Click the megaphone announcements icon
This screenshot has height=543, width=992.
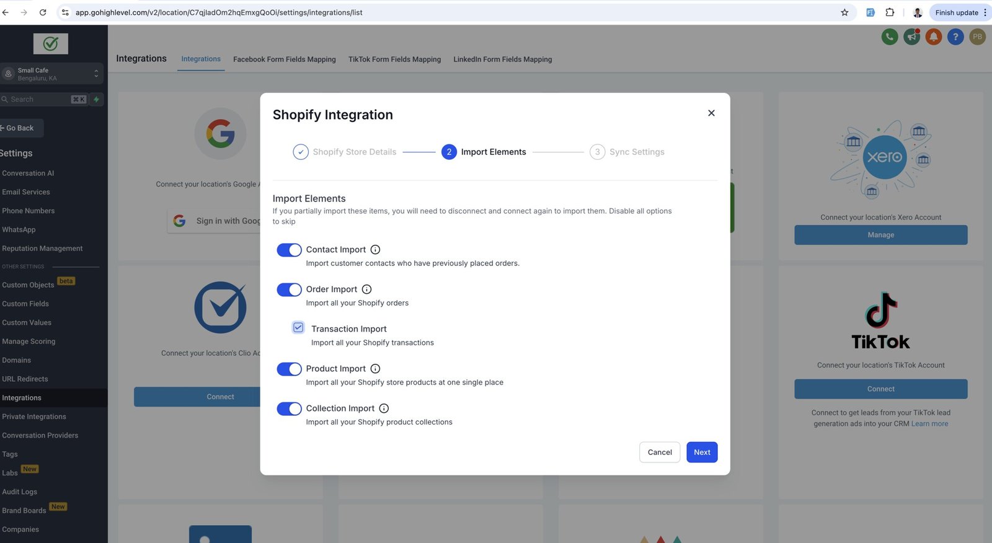(911, 37)
